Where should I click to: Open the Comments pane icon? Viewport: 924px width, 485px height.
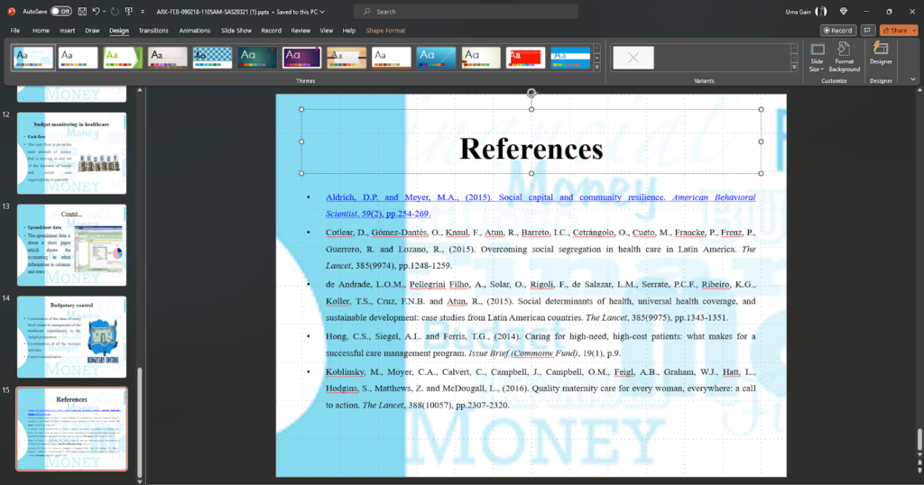[x=868, y=30]
